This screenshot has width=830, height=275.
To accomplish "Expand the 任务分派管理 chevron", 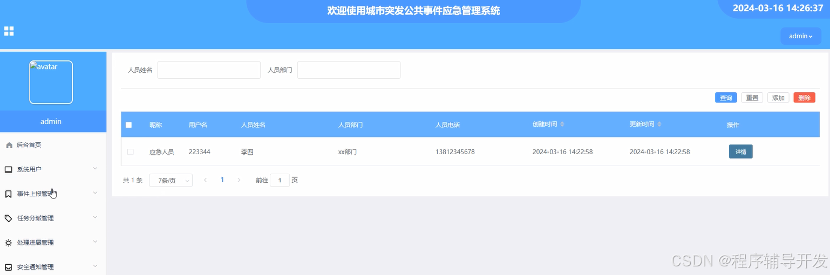I will point(95,217).
